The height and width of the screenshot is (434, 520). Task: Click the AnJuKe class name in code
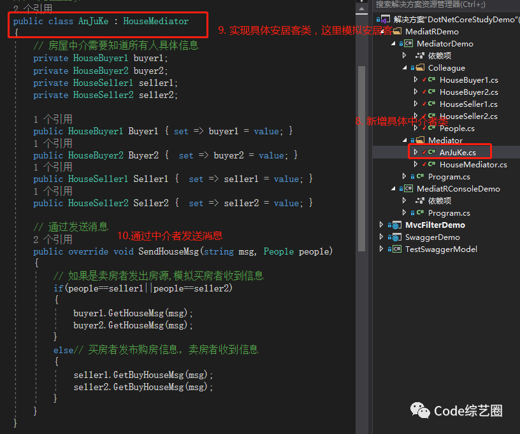93,21
